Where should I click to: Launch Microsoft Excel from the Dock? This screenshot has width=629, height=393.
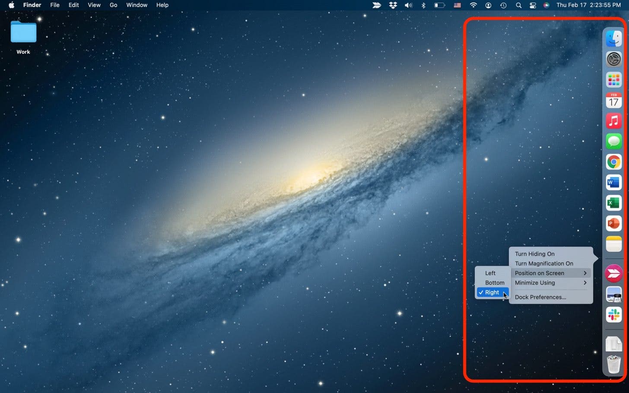point(613,203)
